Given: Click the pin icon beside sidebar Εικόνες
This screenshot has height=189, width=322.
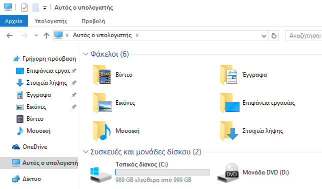Looking at the screenshot, I should coord(73,107).
